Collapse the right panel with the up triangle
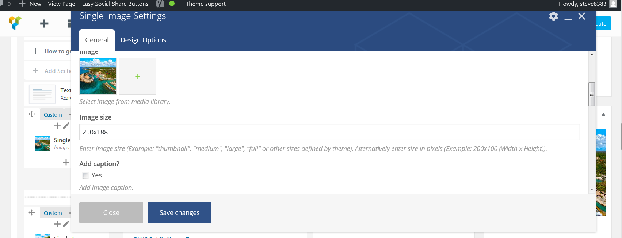Viewport: 622px width, 238px height. 603,114
